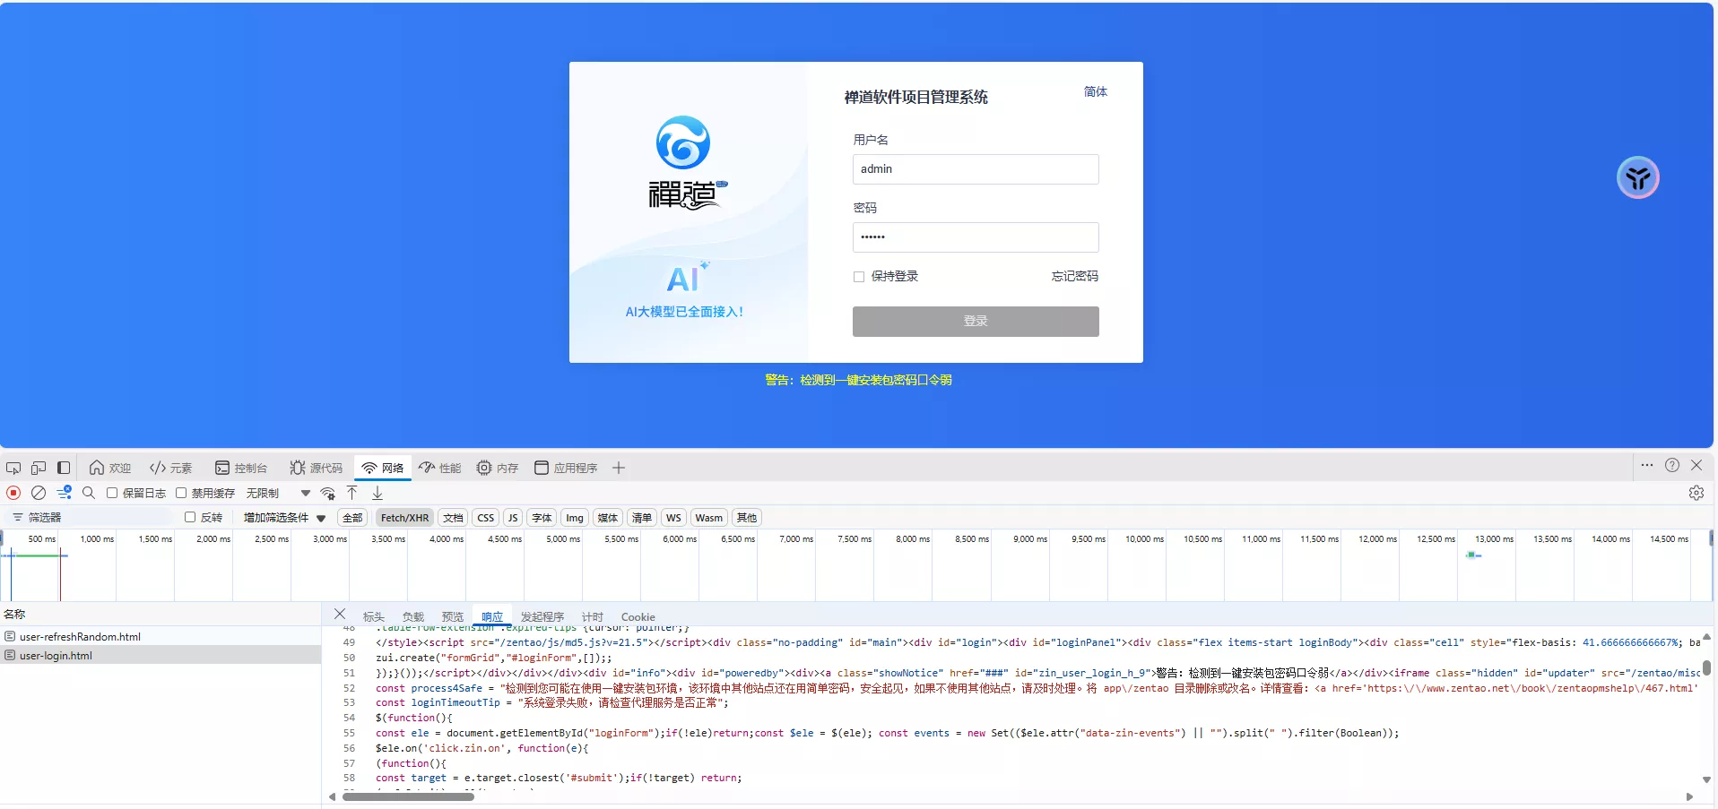The width and height of the screenshot is (1718, 809).
Task: Check the 反转 invert checkbox
Action: 190,517
